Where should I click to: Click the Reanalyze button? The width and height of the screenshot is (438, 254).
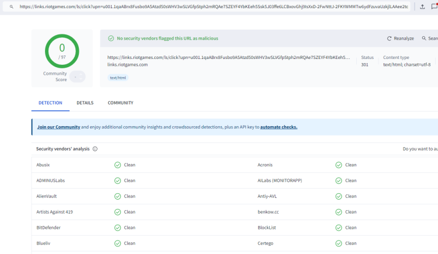tap(400, 39)
